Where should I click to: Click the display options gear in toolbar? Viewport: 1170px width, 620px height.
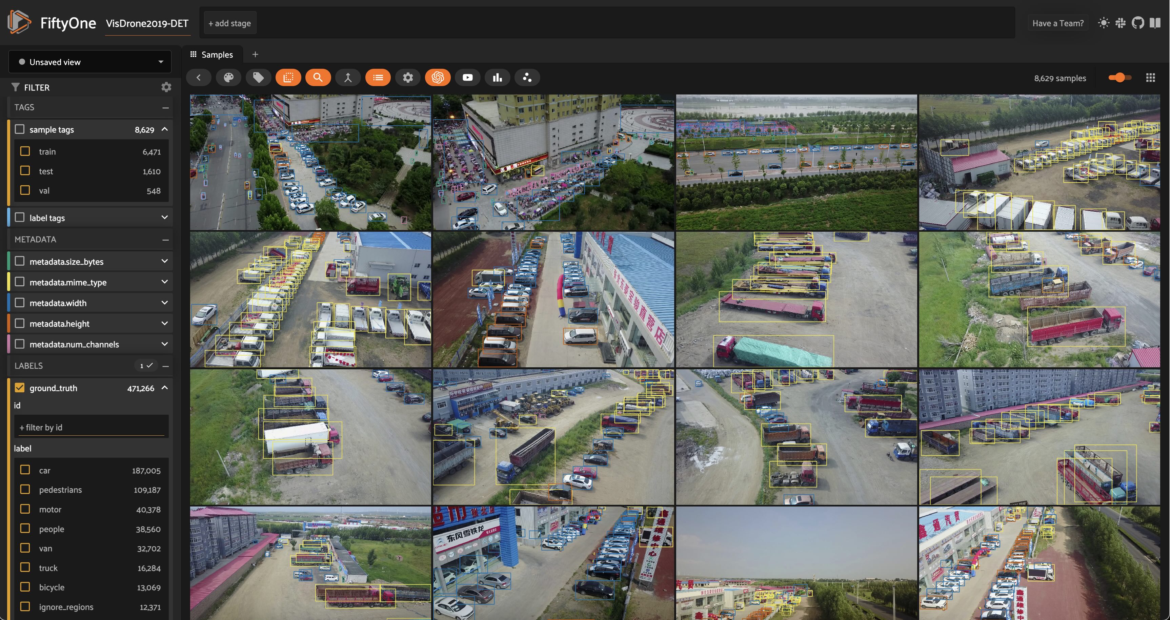point(408,78)
